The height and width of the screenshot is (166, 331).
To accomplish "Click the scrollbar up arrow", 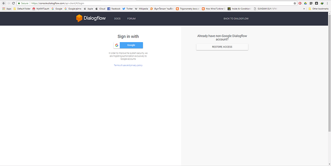I will (329, 13).
